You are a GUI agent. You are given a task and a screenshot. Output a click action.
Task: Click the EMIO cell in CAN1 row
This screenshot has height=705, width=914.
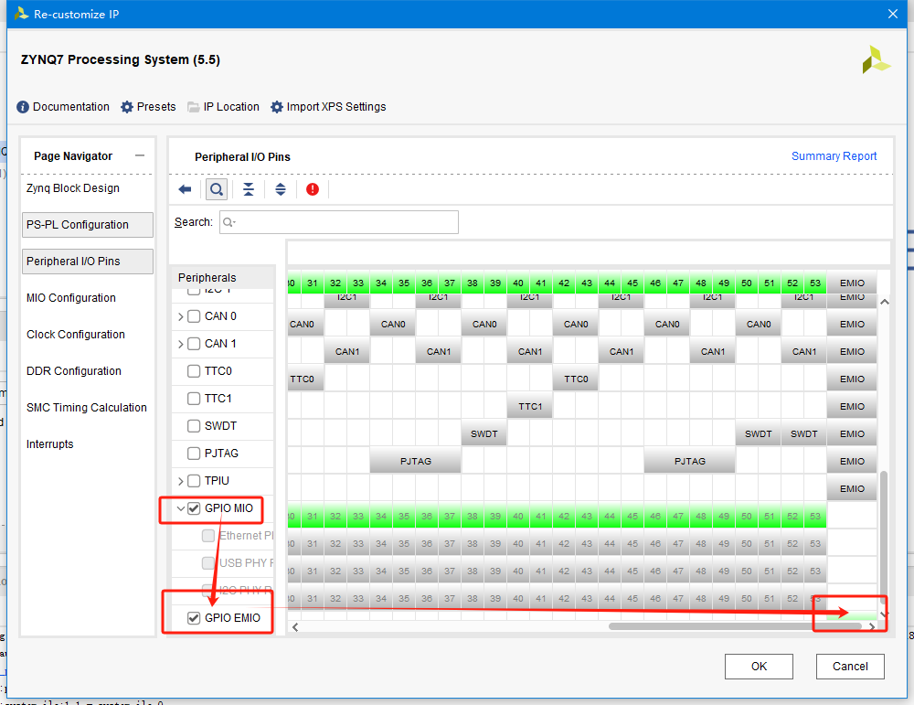click(852, 352)
